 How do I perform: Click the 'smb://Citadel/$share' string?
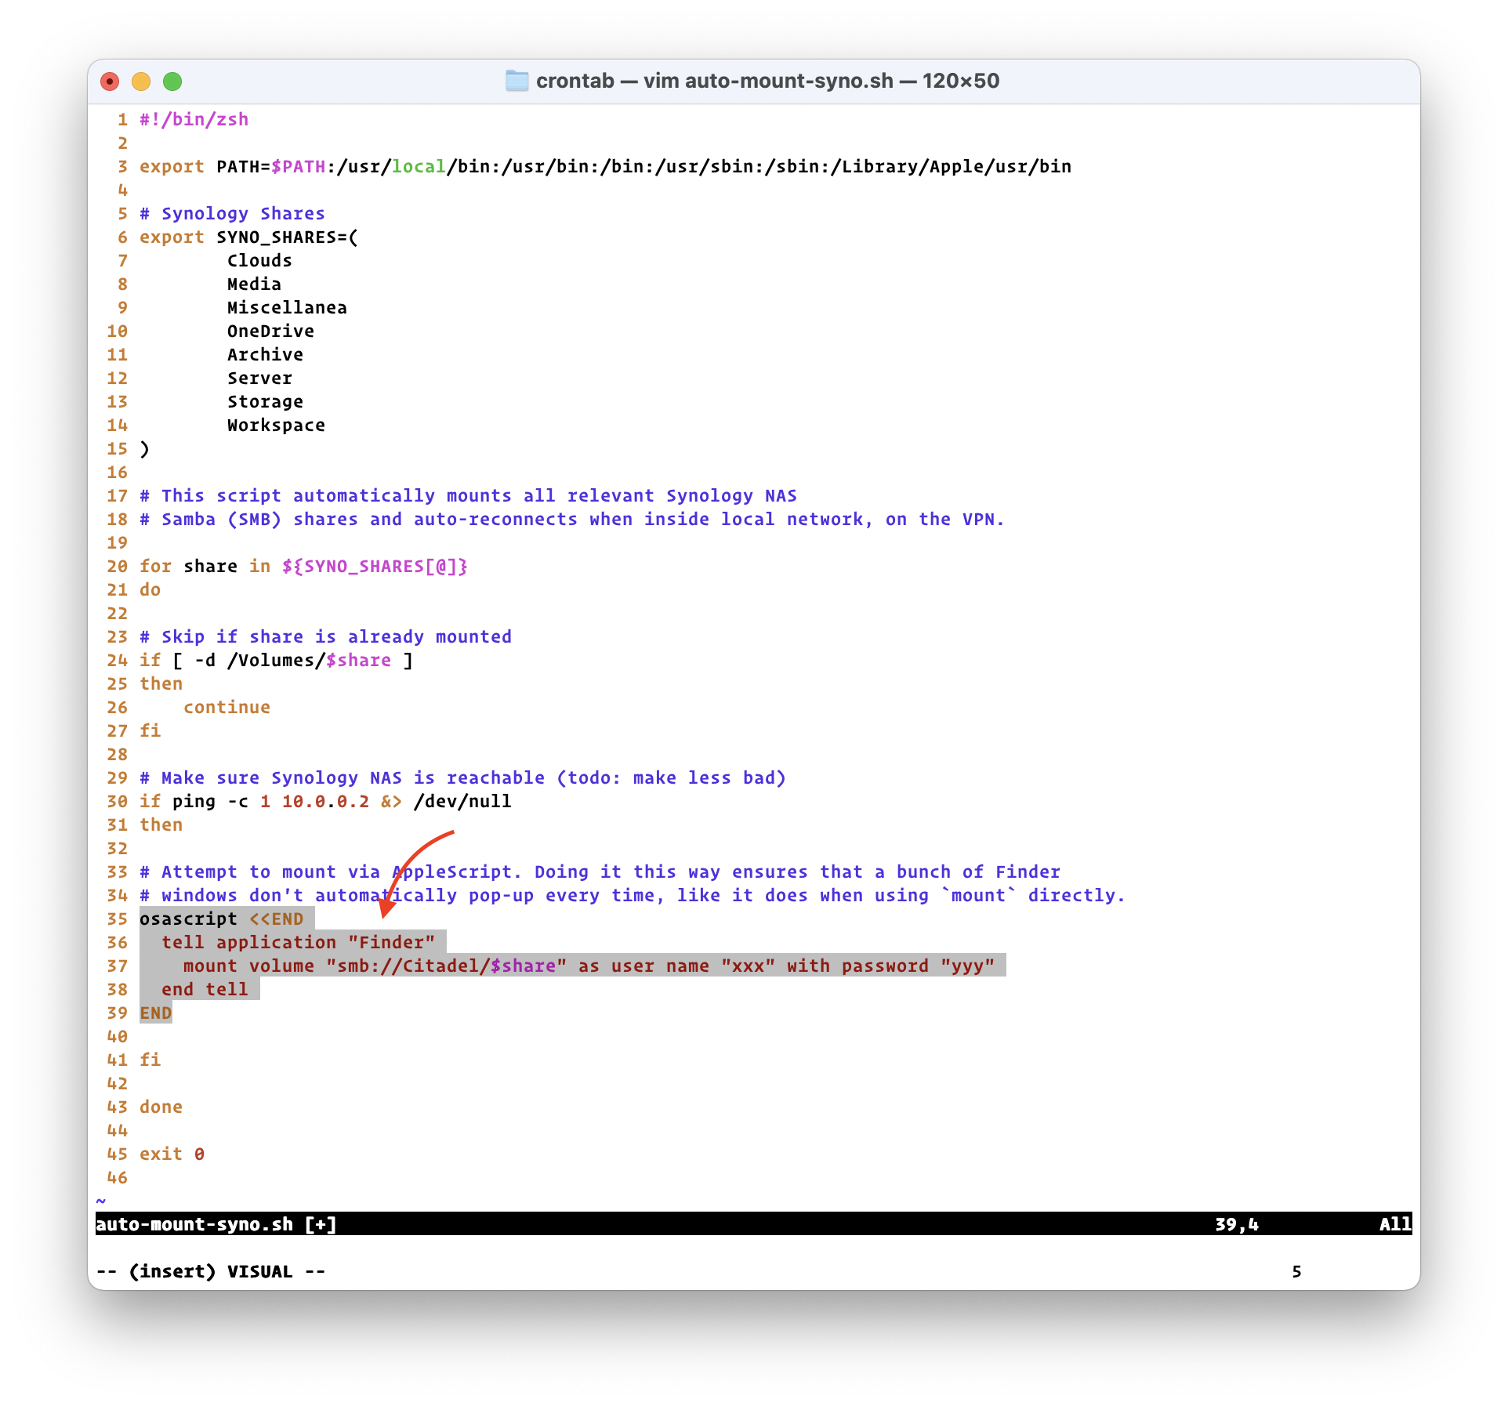pos(446,966)
